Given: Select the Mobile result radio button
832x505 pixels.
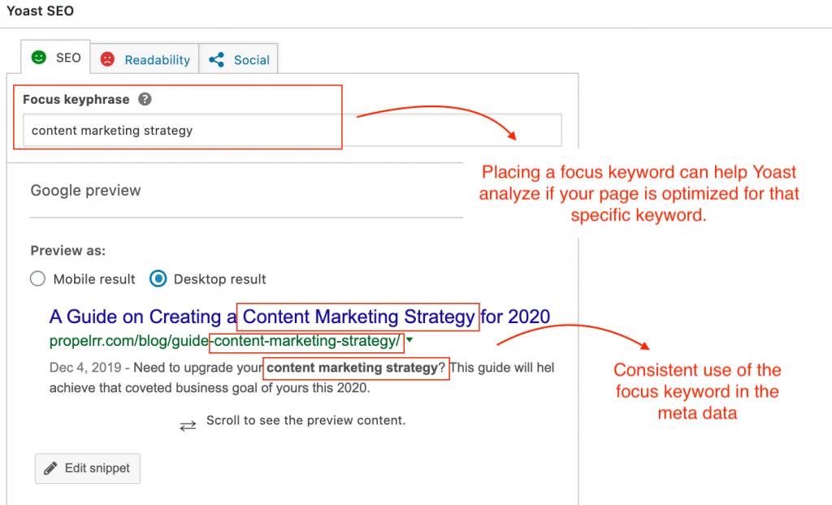Looking at the screenshot, I should (37, 278).
